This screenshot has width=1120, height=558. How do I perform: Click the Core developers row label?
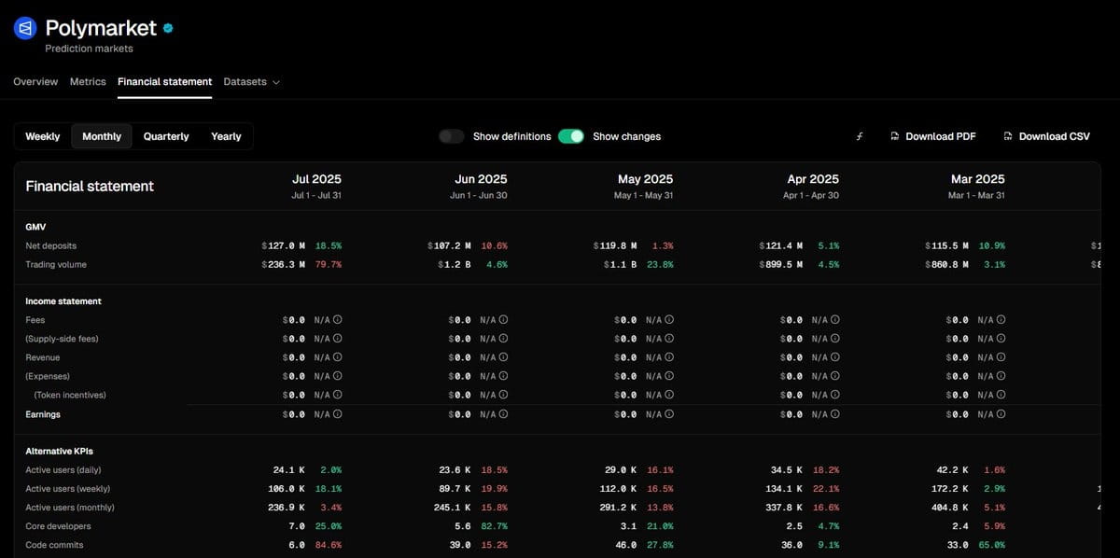click(x=58, y=526)
